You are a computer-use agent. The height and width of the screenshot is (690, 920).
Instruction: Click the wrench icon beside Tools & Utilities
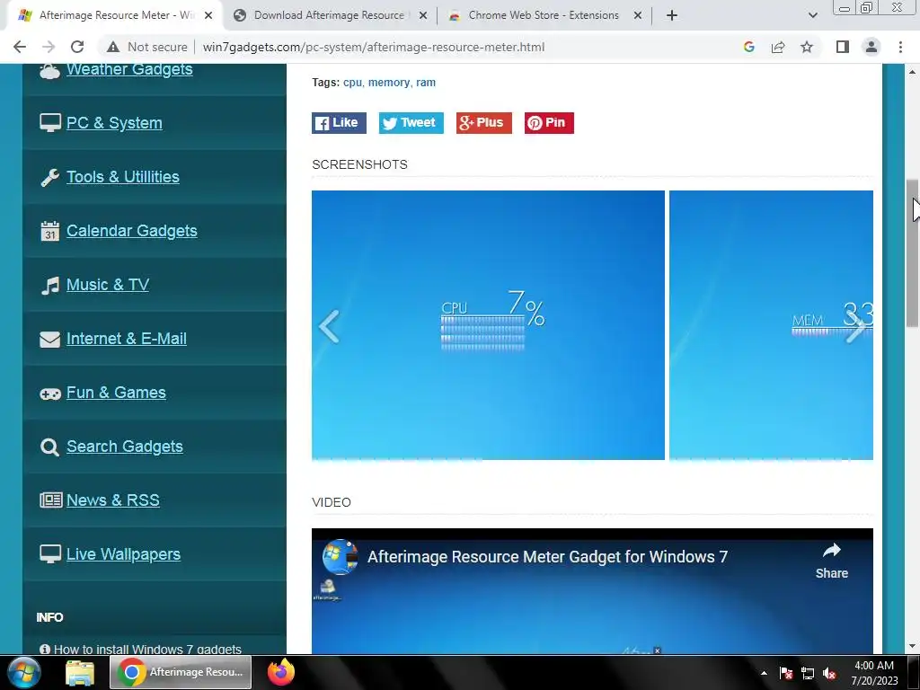click(50, 177)
